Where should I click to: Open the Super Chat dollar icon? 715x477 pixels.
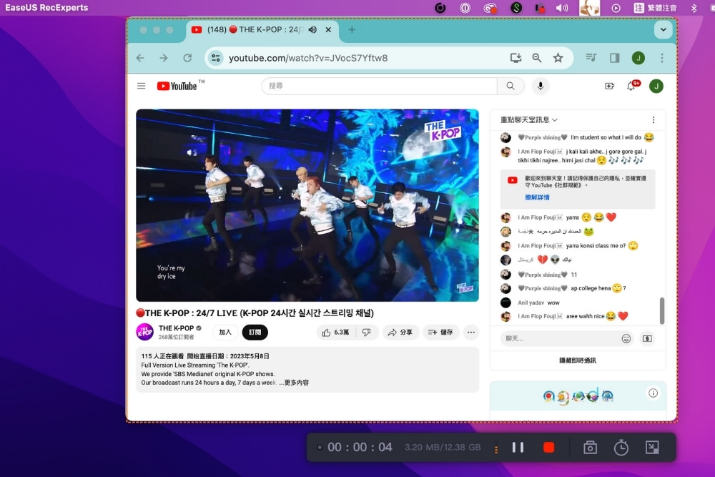tap(648, 338)
